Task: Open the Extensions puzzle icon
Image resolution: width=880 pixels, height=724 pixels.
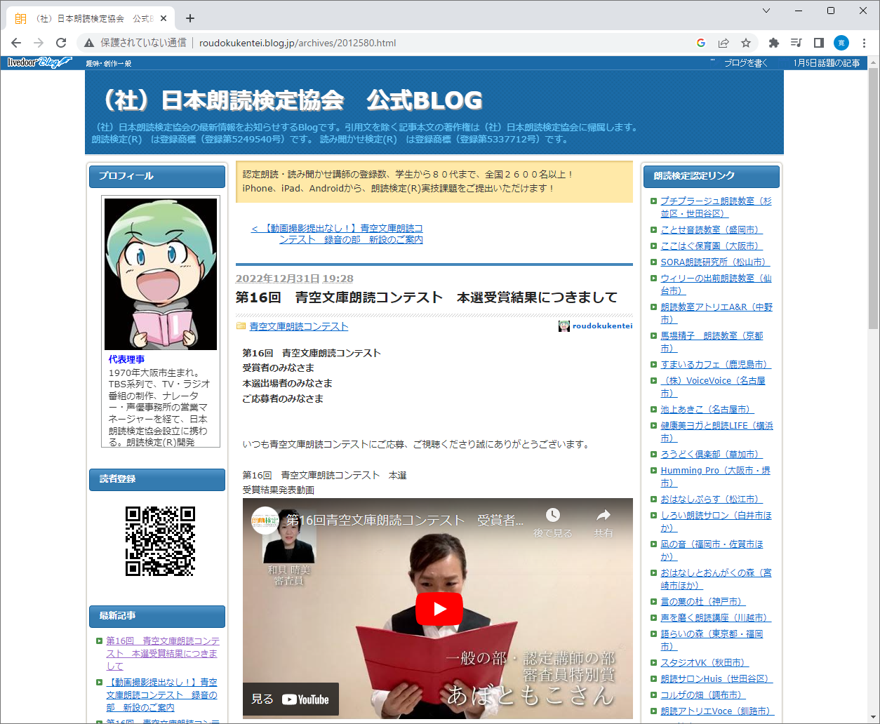Action: click(774, 43)
